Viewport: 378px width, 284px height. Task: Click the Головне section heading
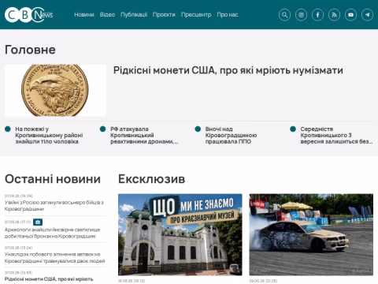click(30, 50)
